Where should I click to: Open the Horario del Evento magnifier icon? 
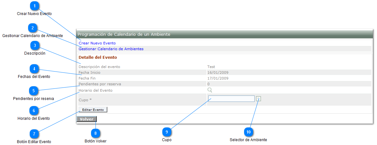point(210,90)
